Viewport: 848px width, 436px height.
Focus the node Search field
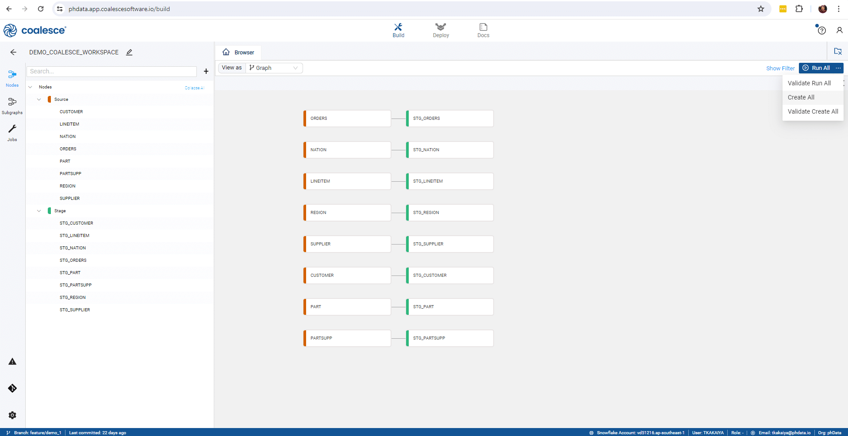[111, 71]
